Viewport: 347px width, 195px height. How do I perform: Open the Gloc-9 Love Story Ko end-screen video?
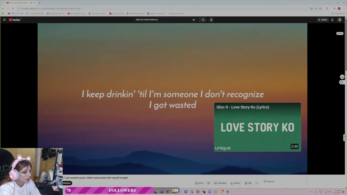tap(257, 127)
